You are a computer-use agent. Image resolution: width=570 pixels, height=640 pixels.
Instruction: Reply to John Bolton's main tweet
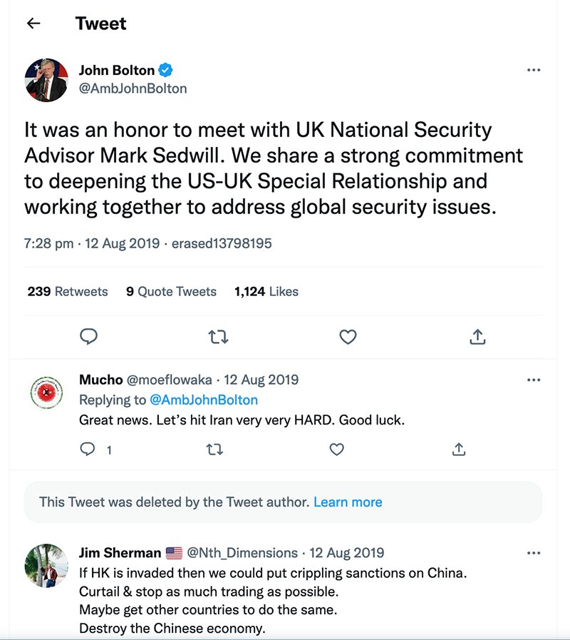[x=88, y=337]
